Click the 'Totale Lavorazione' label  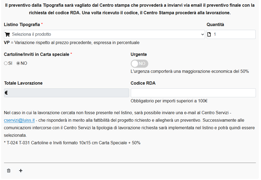(23, 83)
